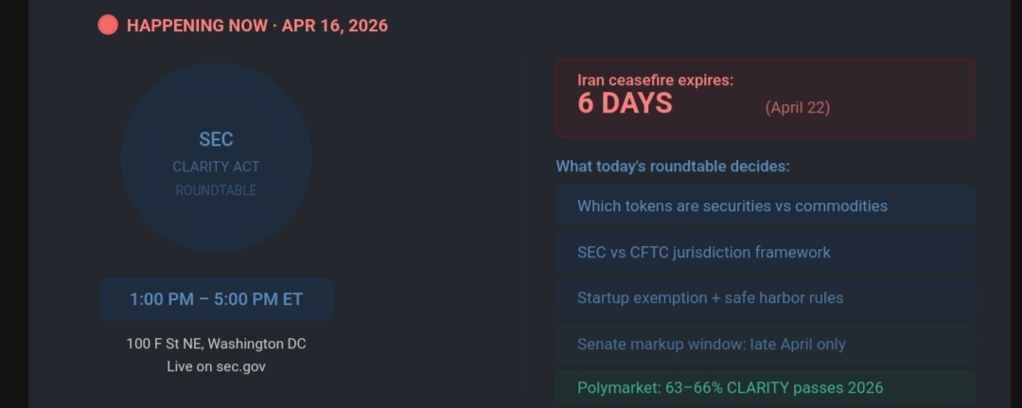Click the ROUNDTABLE text in the circle
Image resolution: width=1022 pixels, height=408 pixels.
[x=216, y=190]
